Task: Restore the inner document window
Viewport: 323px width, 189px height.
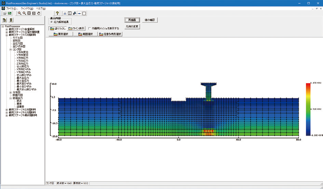Action: pos(317,9)
